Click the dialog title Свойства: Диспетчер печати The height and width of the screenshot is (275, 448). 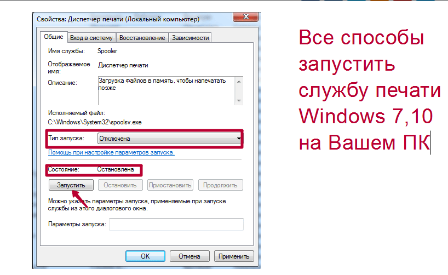point(118,19)
